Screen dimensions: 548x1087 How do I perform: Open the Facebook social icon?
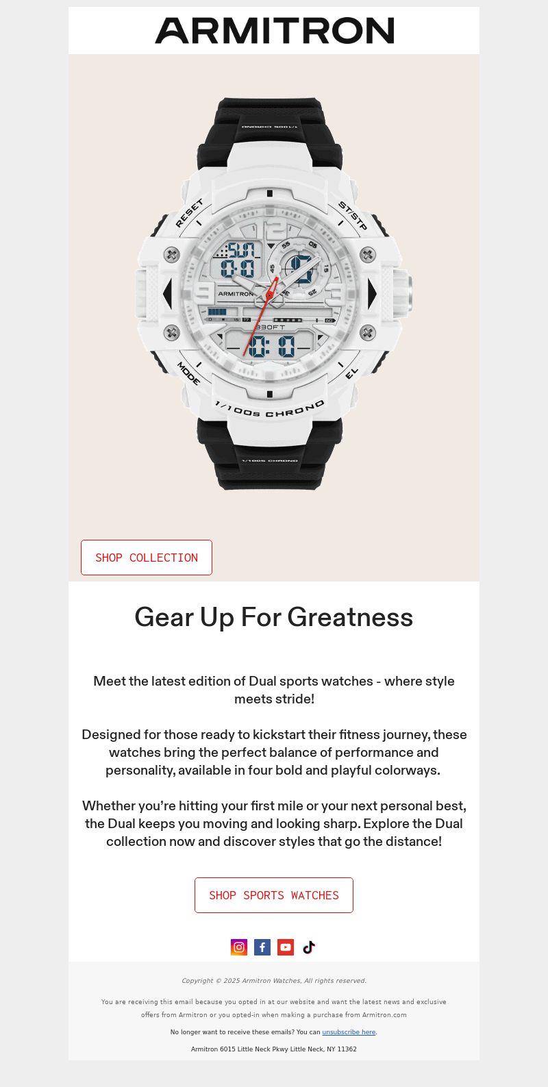[262, 947]
